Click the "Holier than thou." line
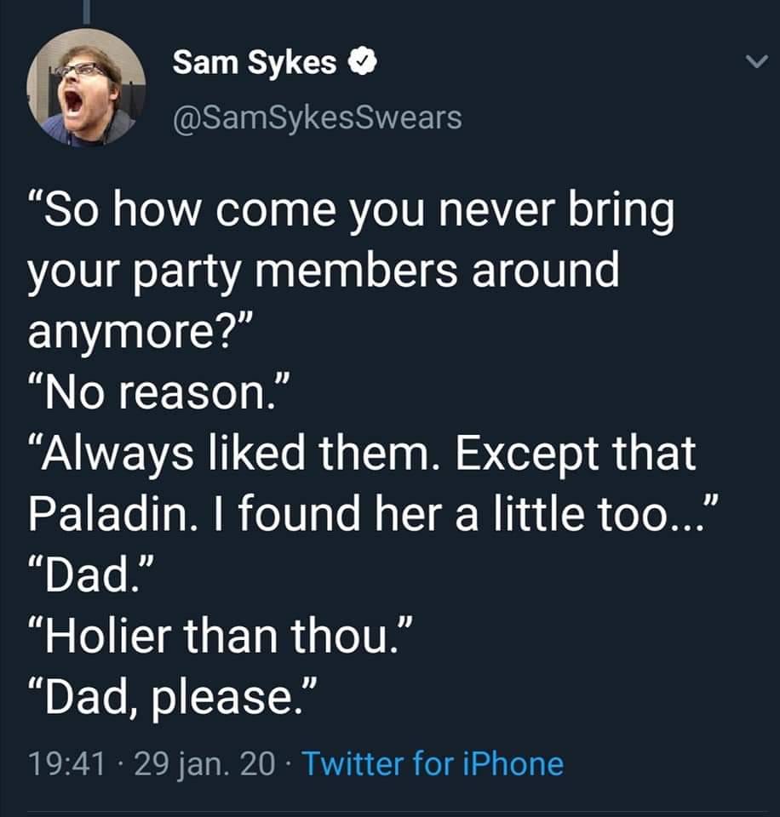The image size is (780, 817). (x=220, y=637)
